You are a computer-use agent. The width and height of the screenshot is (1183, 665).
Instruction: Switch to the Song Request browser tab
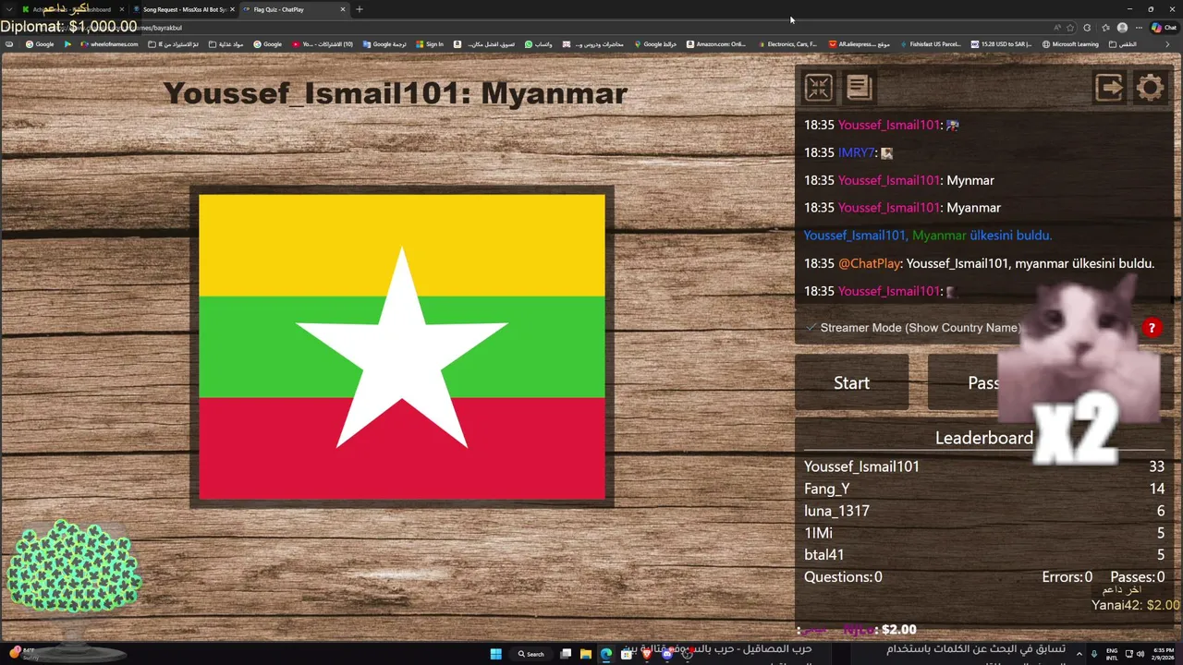[184, 9]
